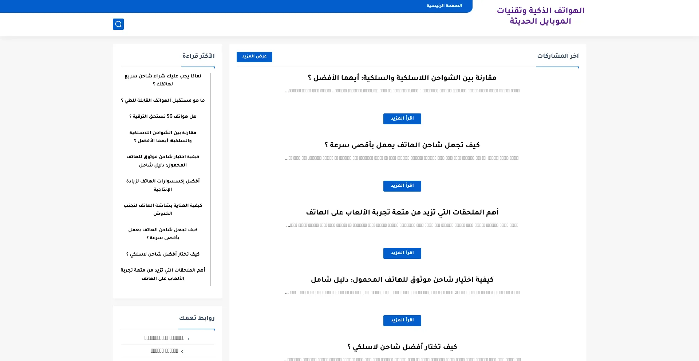The height and width of the screenshot is (361, 699).
Task: Select sidebar link أفضل إكسسوارات الهاتف لزيادة الإنتاجية
Action: pyautogui.click(x=163, y=185)
